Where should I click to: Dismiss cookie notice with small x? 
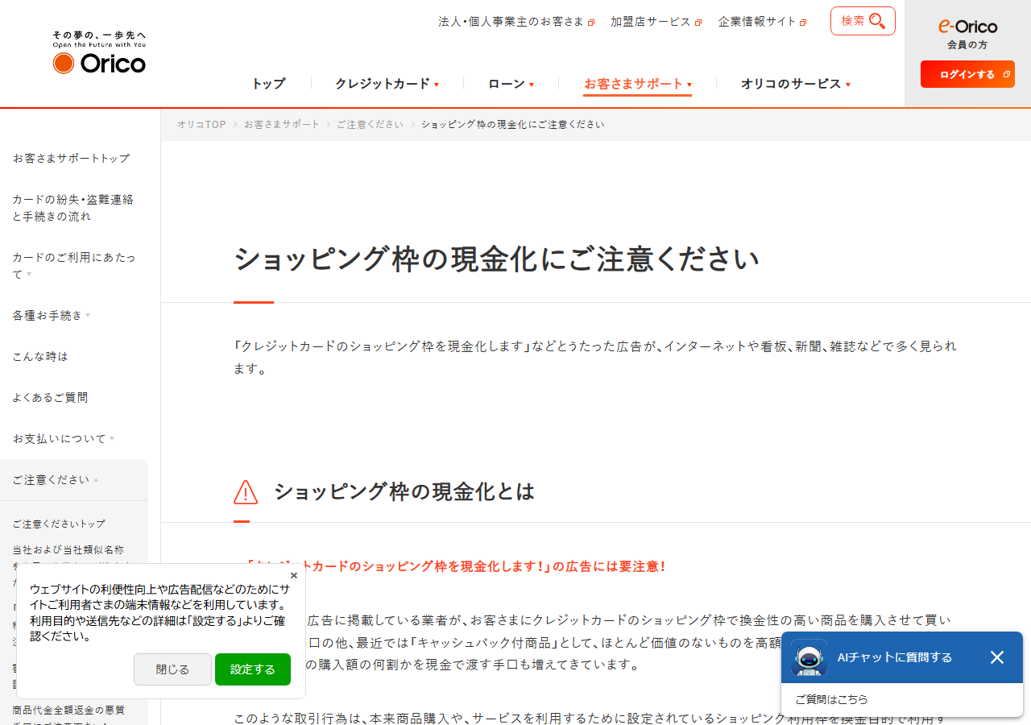[x=294, y=575]
